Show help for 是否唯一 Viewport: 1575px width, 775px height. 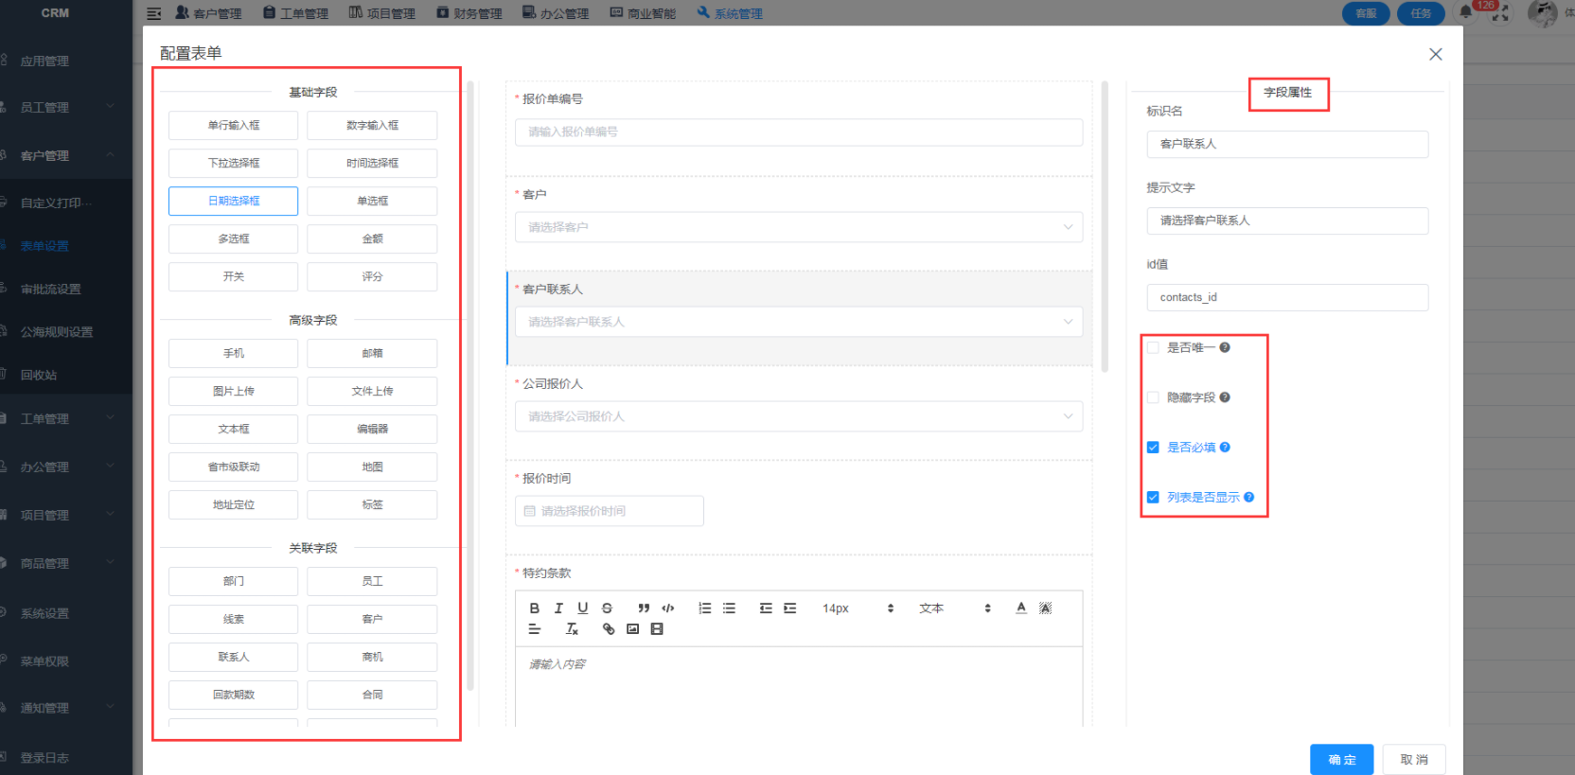pos(1225,347)
